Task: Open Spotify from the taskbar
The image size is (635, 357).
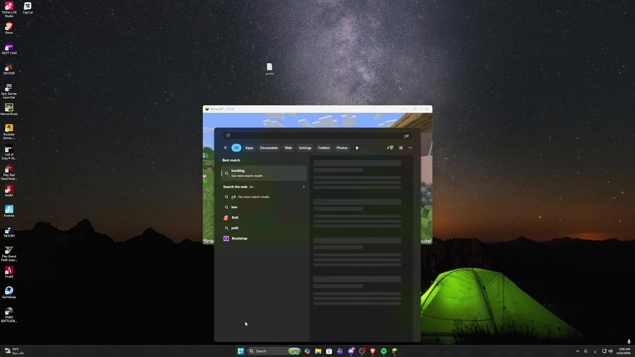Action: 383,351
